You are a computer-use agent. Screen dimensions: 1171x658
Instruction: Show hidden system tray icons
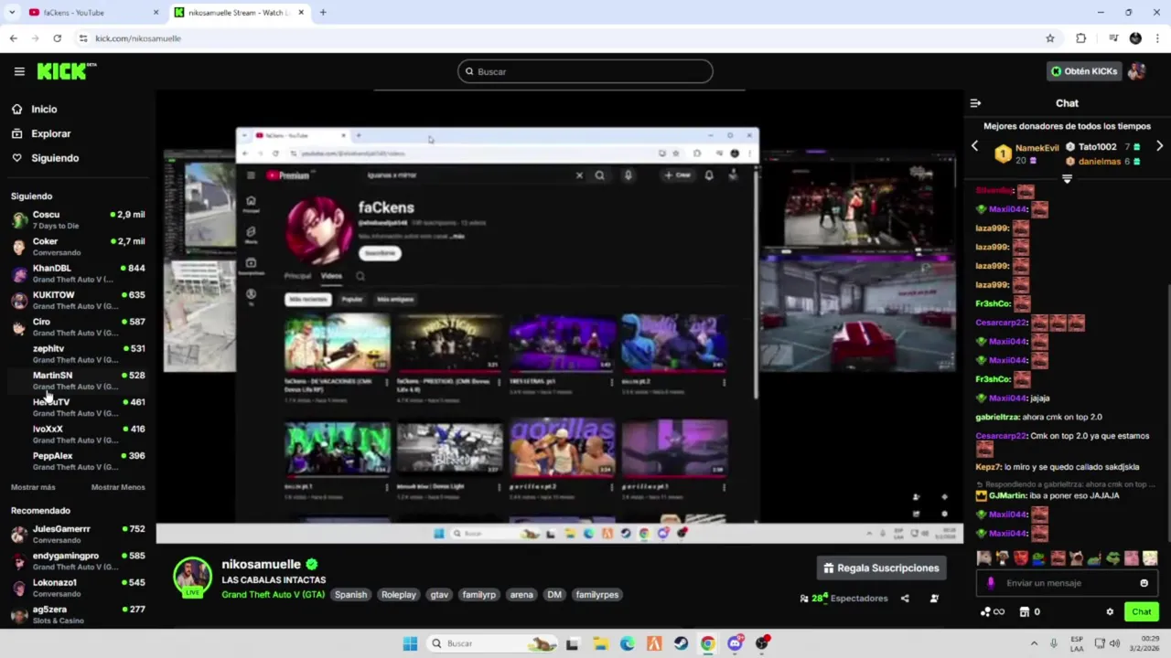1034,643
